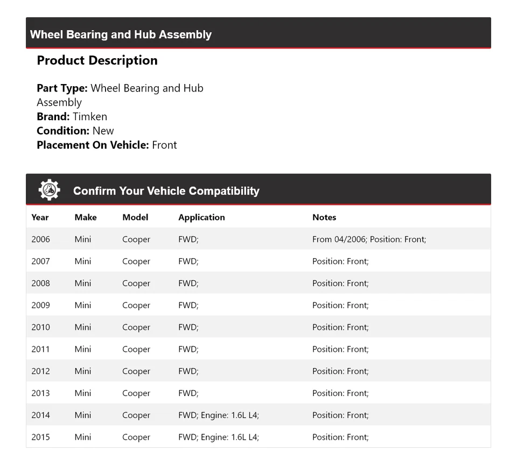Viewport: 517px width, 465px height.
Task: Click the Wheel Bearing and Hub Assembly header
Action: point(121,34)
